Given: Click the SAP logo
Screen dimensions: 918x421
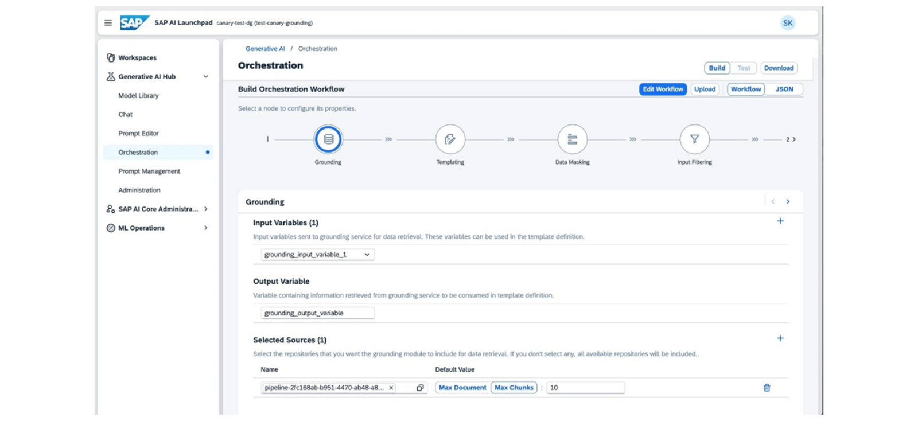Looking at the screenshot, I should [x=134, y=23].
